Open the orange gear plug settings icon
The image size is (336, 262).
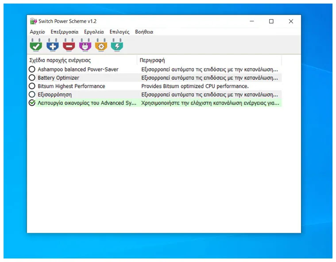point(101,45)
